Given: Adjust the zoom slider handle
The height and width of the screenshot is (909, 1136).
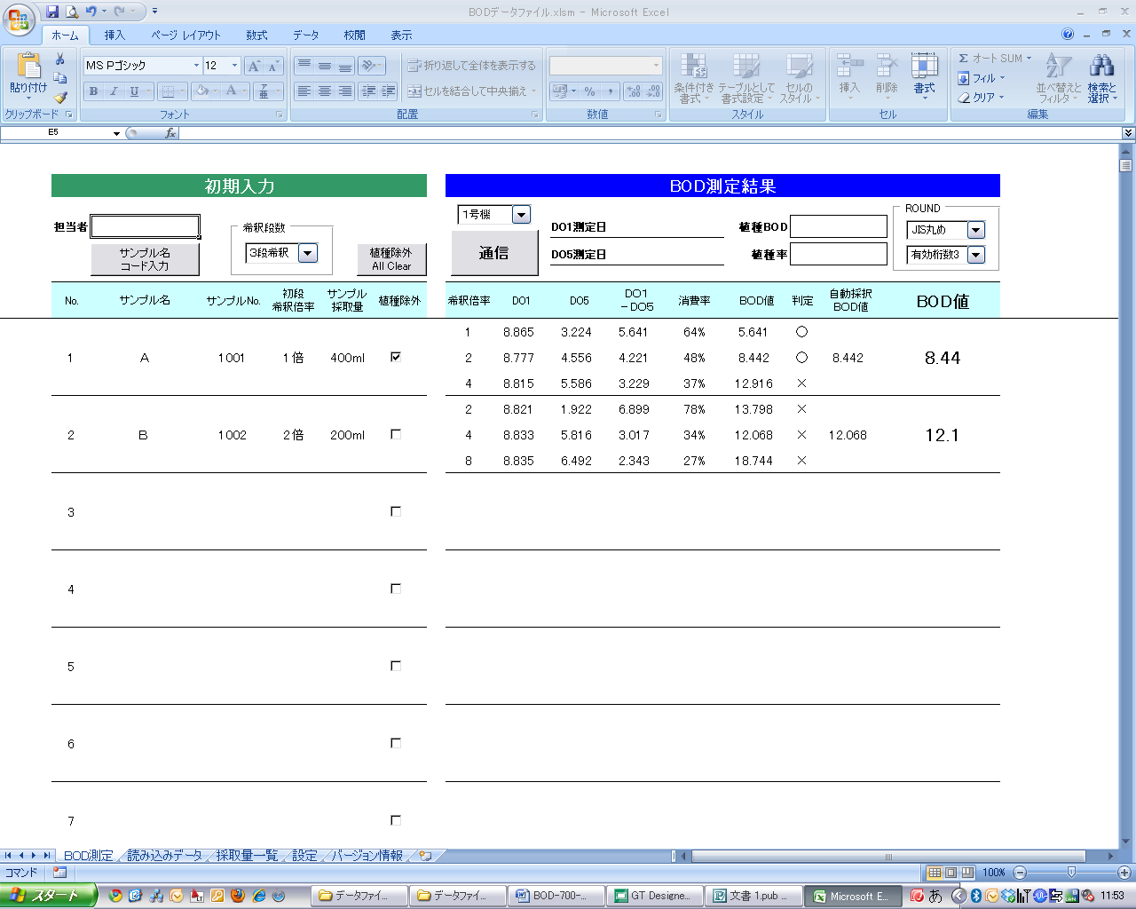Looking at the screenshot, I should [1071, 873].
